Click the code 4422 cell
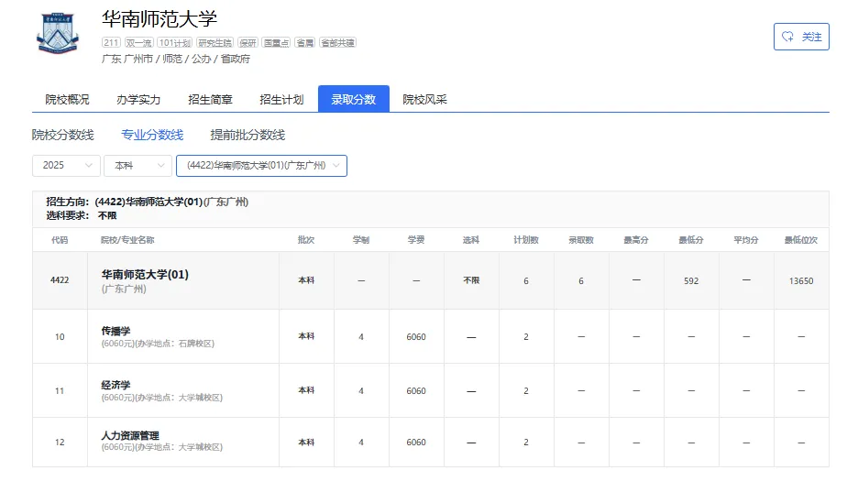 click(x=60, y=280)
